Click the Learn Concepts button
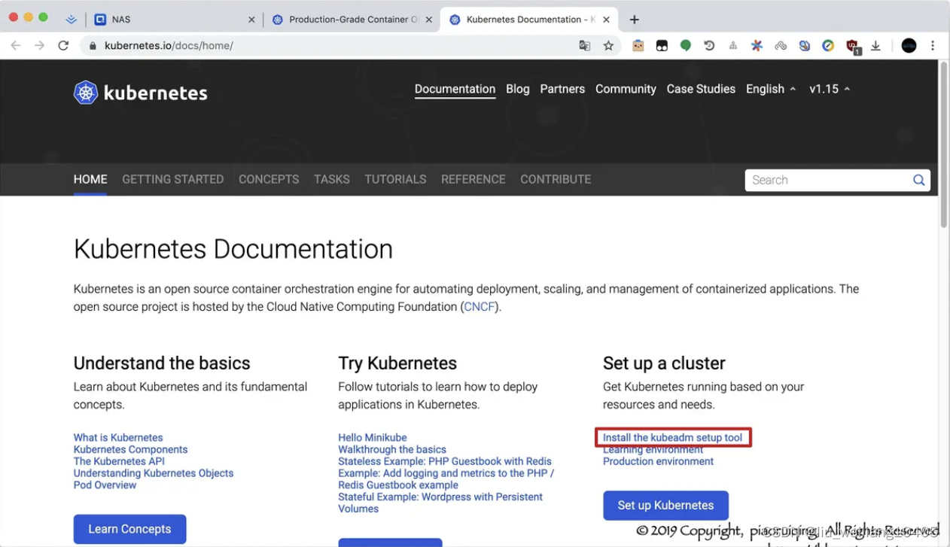This screenshot has width=950, height=547. [x=129, y=529]
